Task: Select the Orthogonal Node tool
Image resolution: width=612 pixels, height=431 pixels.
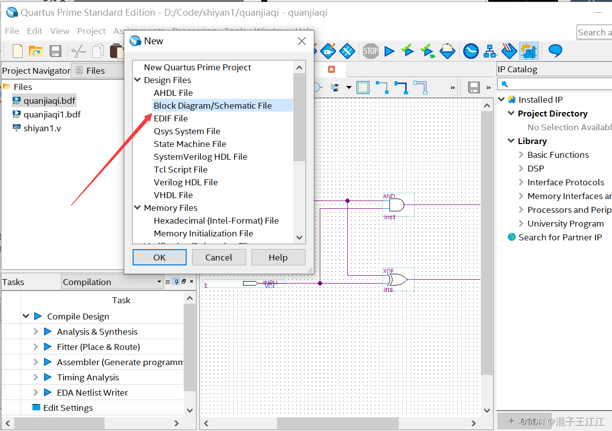Action: click(x=382, y=87)
